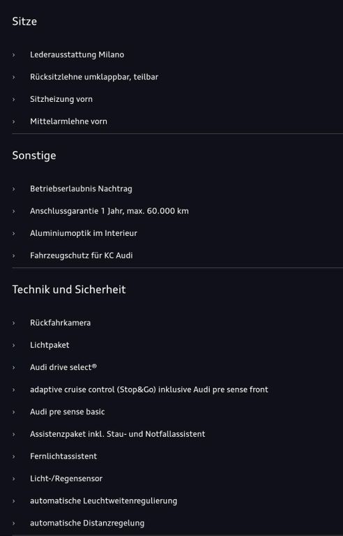Open automatische Leuchtweitenregulierung item

(103, 501)
